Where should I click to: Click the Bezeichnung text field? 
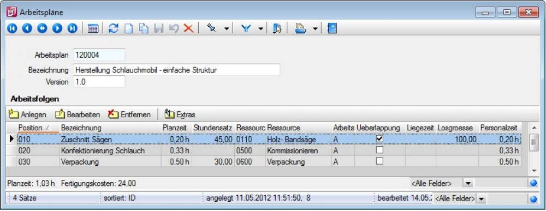click(x=176, y=70)
